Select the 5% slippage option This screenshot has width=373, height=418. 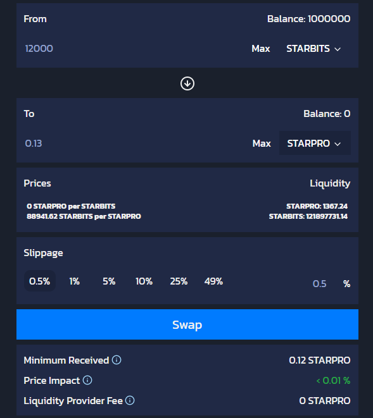[x=109, y=281]
